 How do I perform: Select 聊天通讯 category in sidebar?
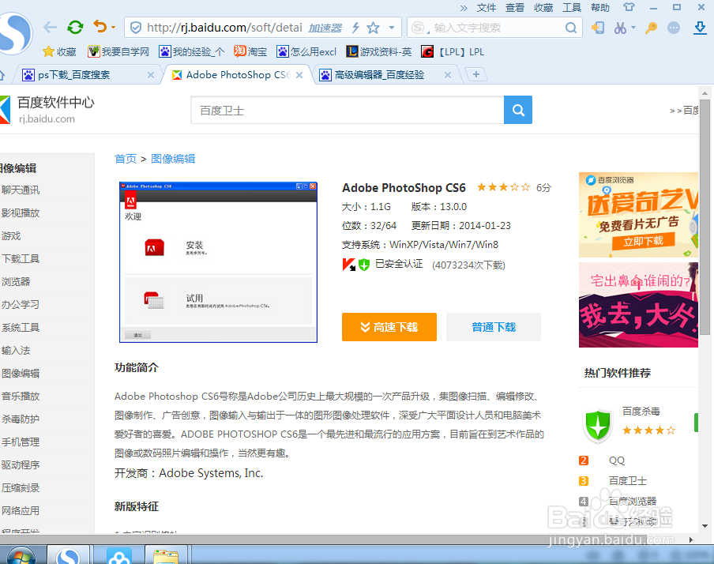21,190
